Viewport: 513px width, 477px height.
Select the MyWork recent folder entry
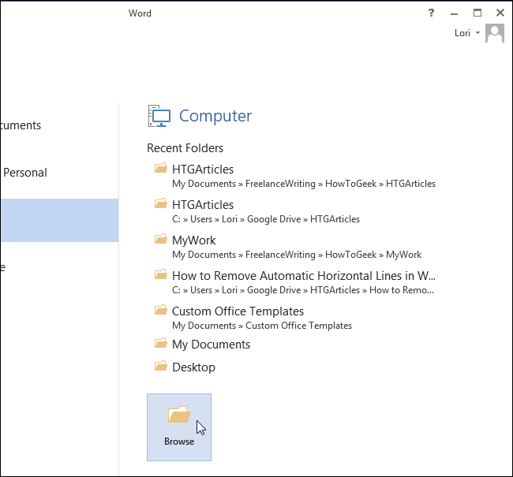point(194,240)
